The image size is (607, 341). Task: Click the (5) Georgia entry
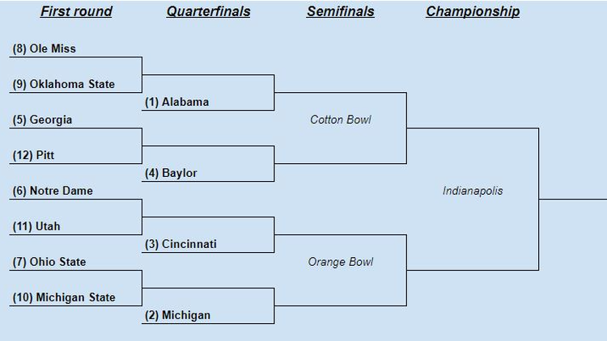click(42, 120)
